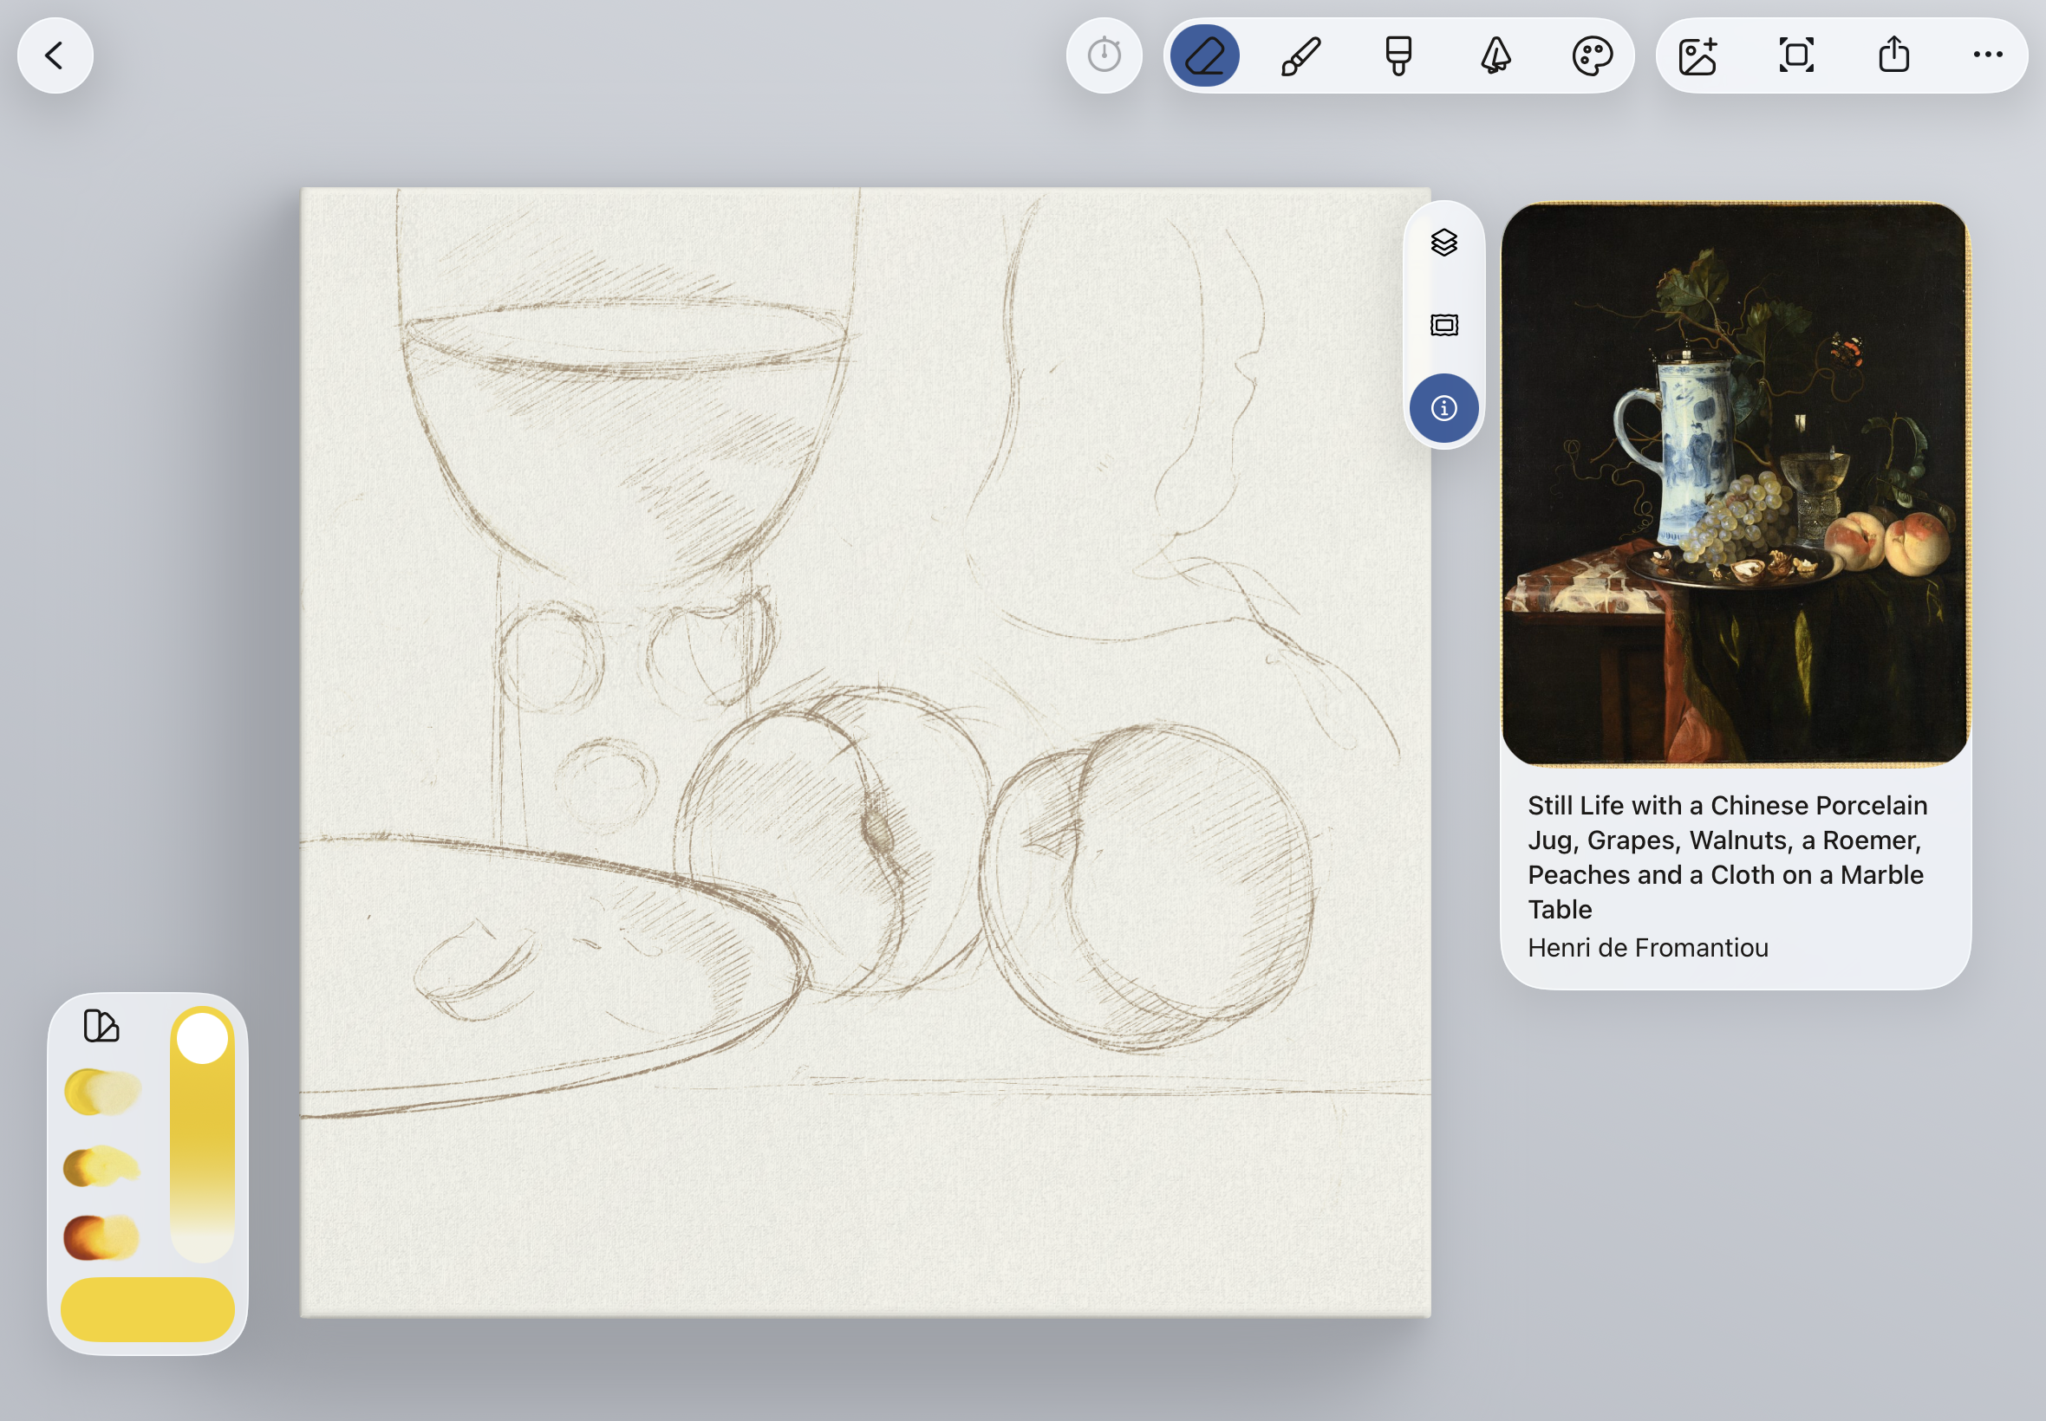Click the add image icon
Viewport: 2046px width, 1421px height.
1697,55
